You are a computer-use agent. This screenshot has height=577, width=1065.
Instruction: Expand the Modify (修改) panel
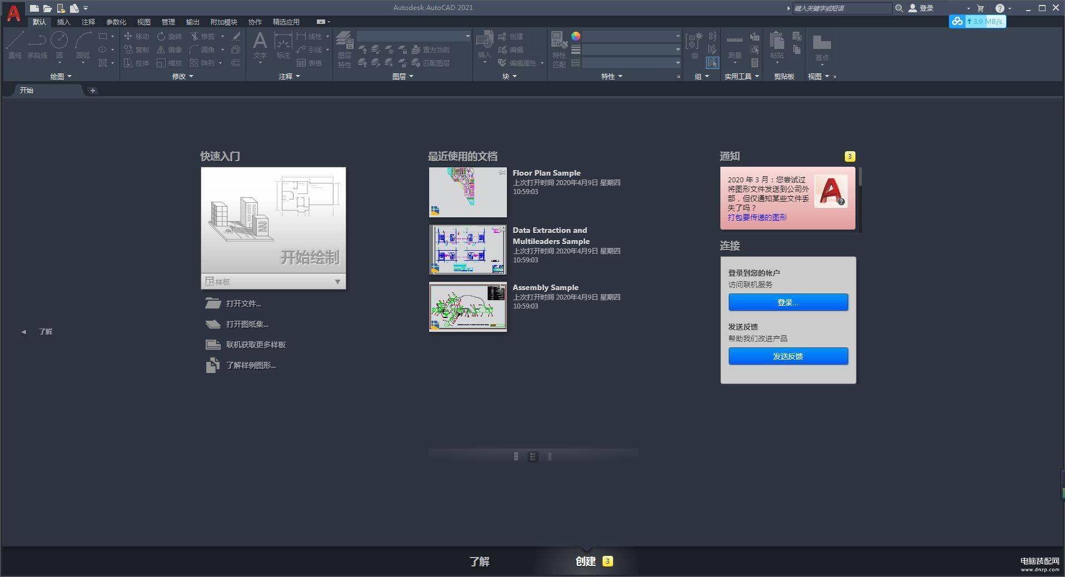click(182, 76)
